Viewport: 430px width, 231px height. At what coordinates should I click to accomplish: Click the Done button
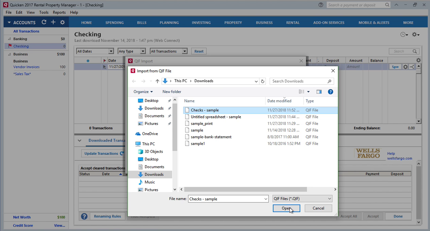pos(398,216)
